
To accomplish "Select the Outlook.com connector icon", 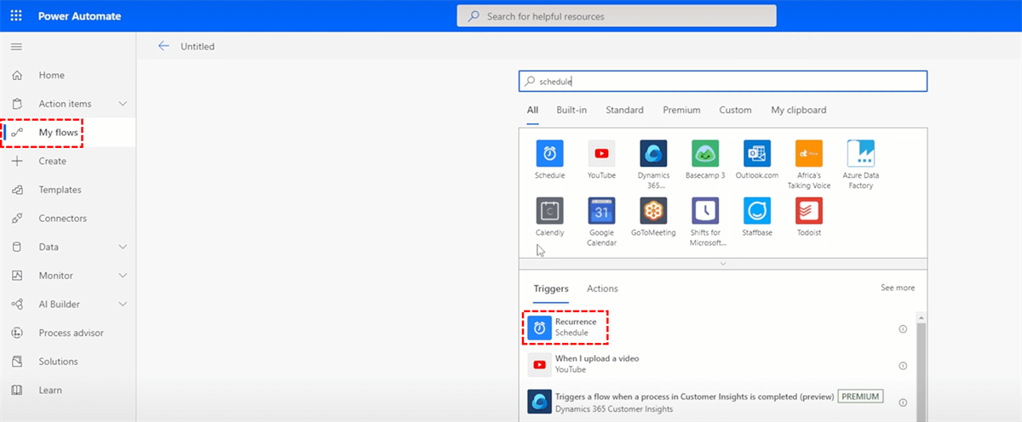I will click(757, 153).
